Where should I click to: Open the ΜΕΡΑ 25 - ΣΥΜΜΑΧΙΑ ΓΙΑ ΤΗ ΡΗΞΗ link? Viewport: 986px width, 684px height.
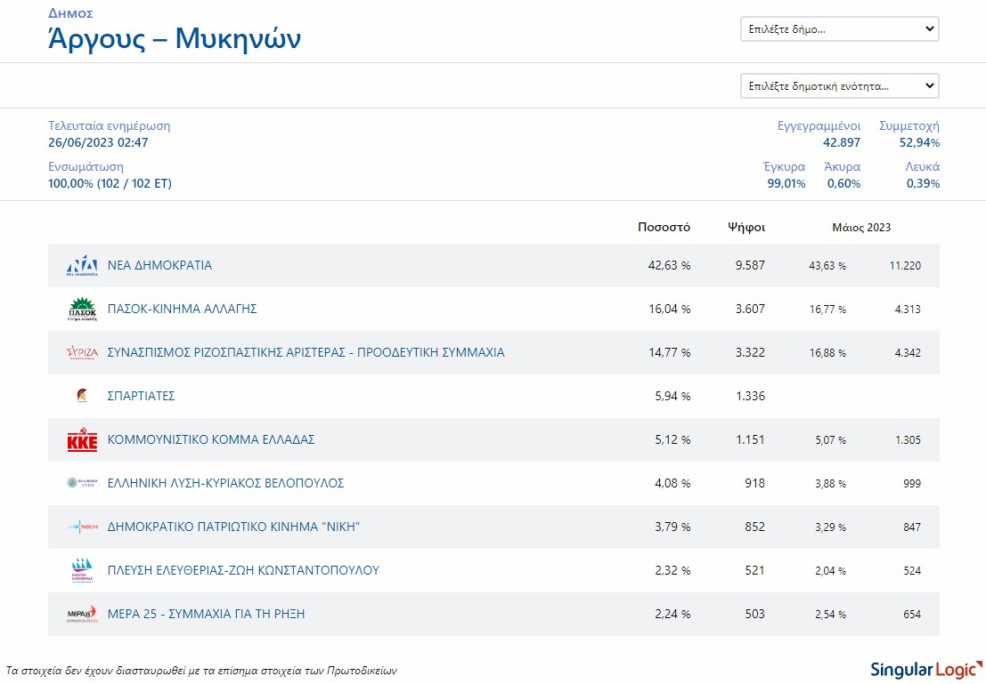click(x=206, y=614)
